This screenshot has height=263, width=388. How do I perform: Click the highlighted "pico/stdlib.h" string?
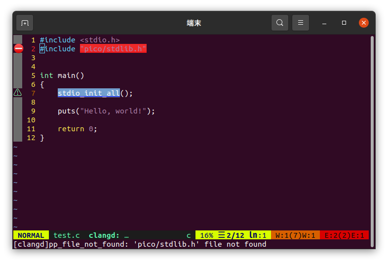coord(113,49)
